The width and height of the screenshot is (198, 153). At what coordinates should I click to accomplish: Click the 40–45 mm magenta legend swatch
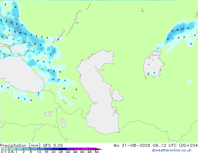[85, 149]
